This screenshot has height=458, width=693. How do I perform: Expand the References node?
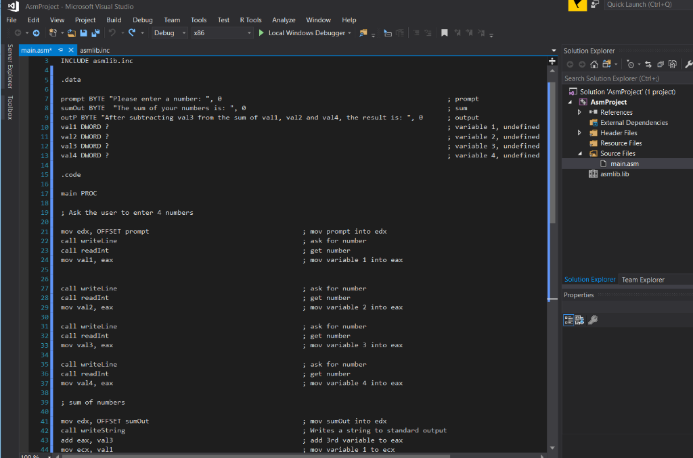tap(579, 113)
